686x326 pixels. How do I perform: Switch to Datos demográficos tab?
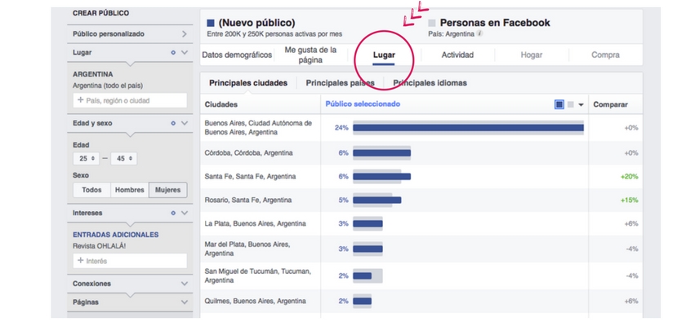(237, 55)
